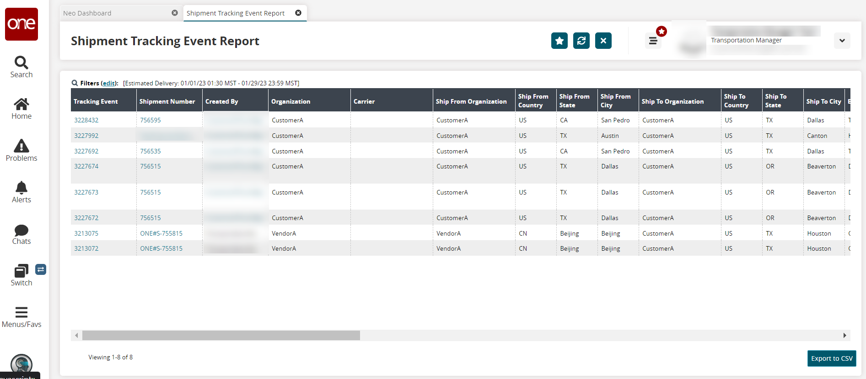
Task: Open the hamburger menu near notifications
Action: [x=653, y=41]
